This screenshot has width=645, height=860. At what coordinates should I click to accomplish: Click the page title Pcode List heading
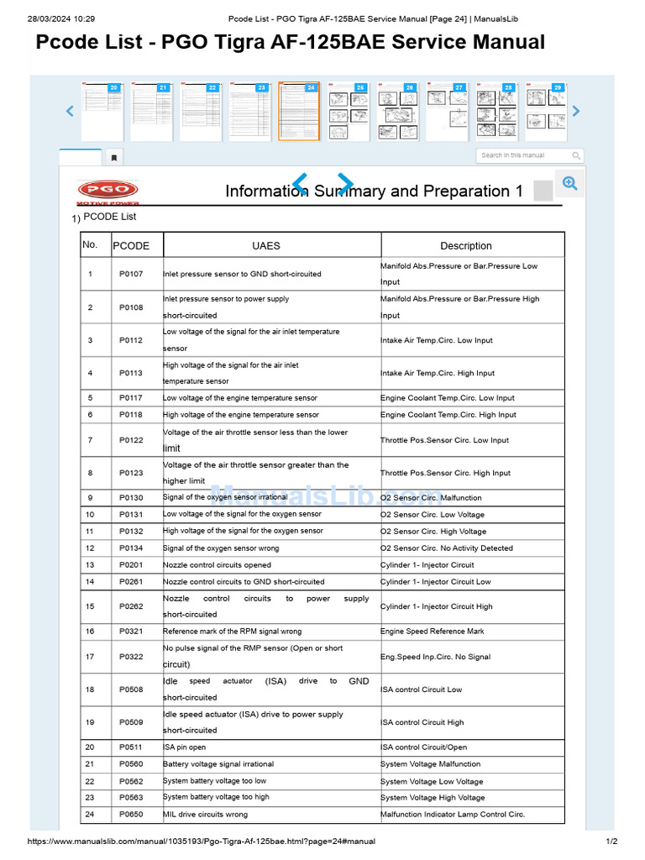click(290, 42)
